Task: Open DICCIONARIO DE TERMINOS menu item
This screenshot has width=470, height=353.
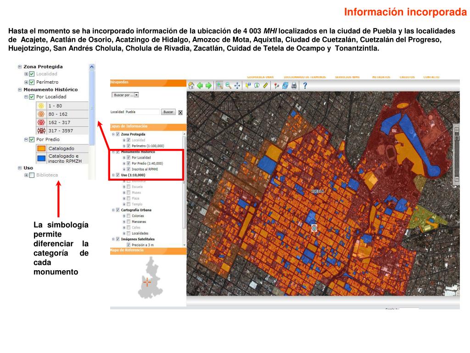Action: pyautogui.click(x=305, y=77)
